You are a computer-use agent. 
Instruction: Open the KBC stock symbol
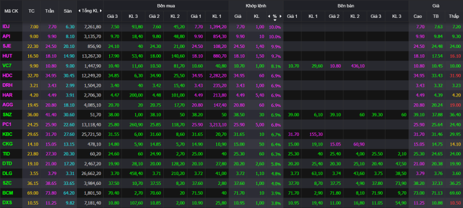click(7, 135)
